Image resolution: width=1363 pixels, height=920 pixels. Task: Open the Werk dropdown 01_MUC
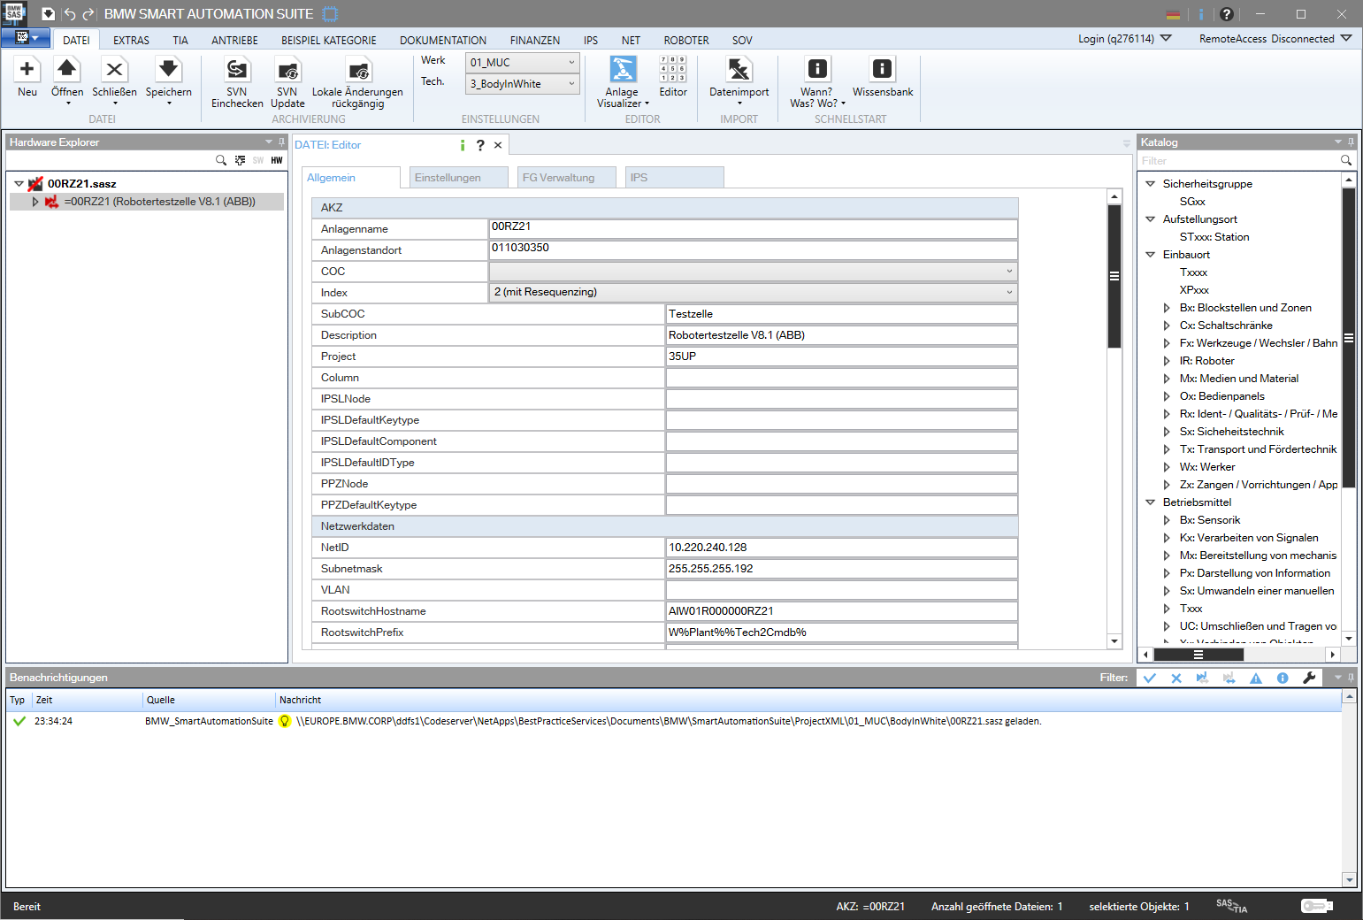[x=522, y=63]
